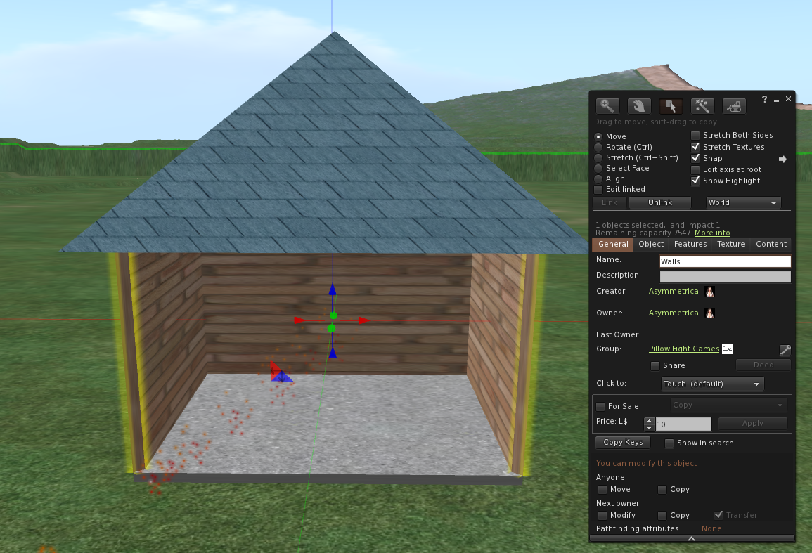Select the Land bulldozer tool
Screen dimensions: 812x553
pyautogui.click(x=734, y=106)
